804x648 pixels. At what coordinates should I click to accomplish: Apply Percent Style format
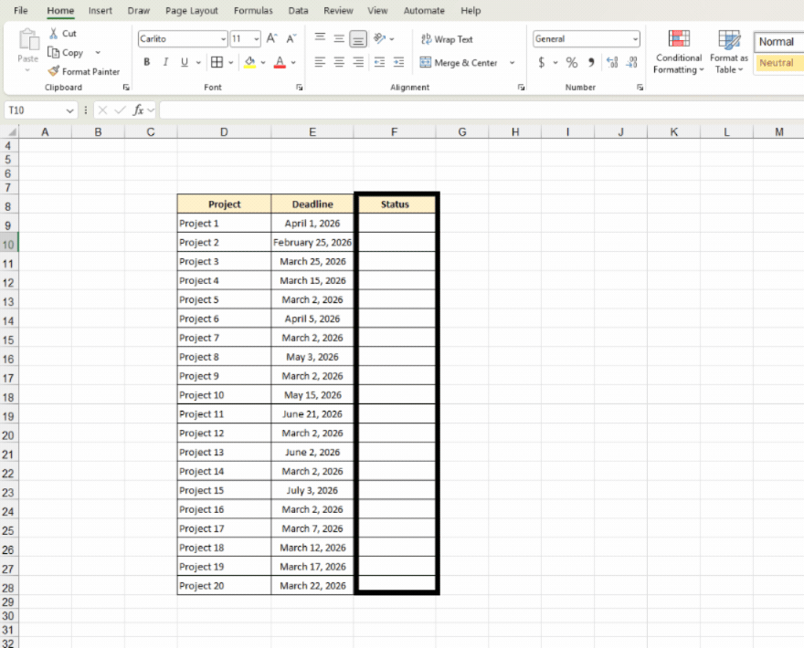point(572,62)
